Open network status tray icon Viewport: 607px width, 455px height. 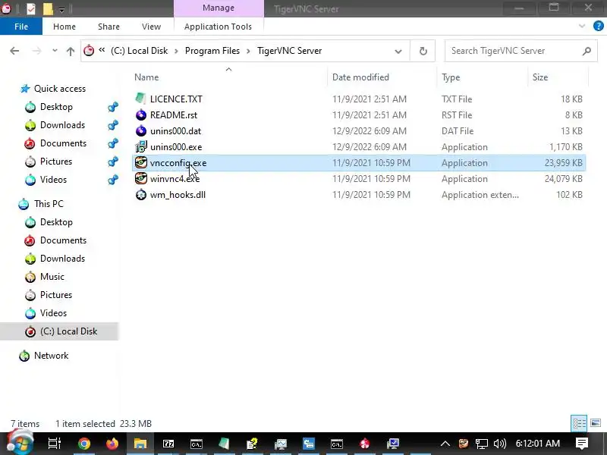coord(482,444)
